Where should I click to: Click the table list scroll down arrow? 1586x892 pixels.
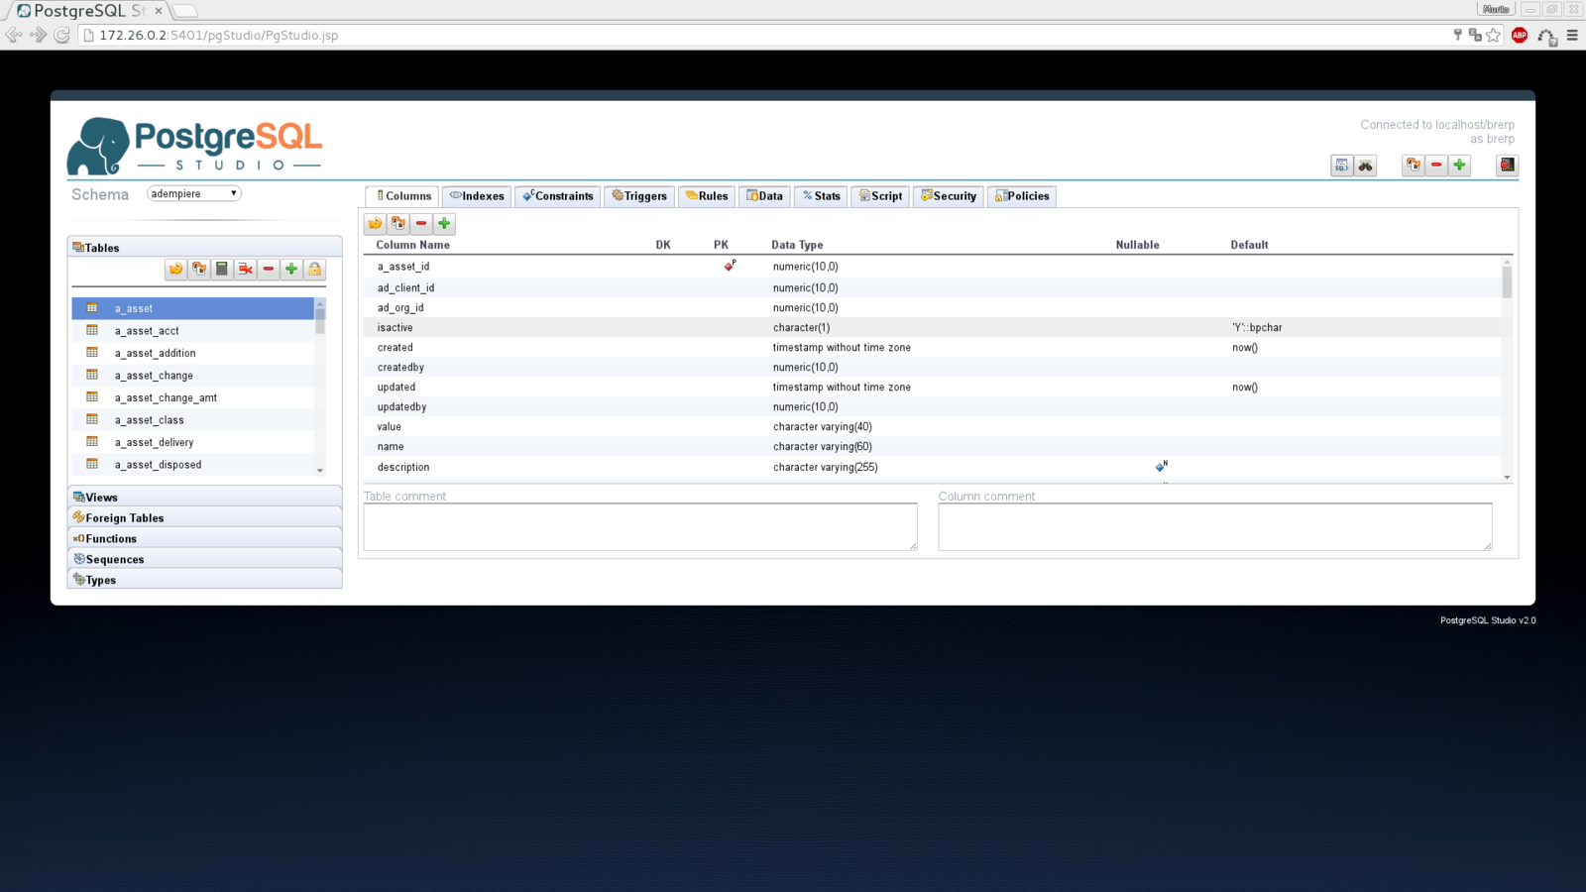click(x=320, y=471)
